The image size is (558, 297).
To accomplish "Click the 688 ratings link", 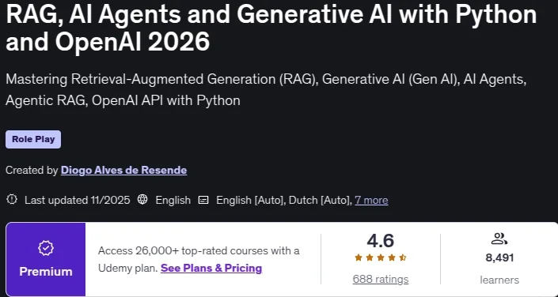I will (x=381, y=280).
